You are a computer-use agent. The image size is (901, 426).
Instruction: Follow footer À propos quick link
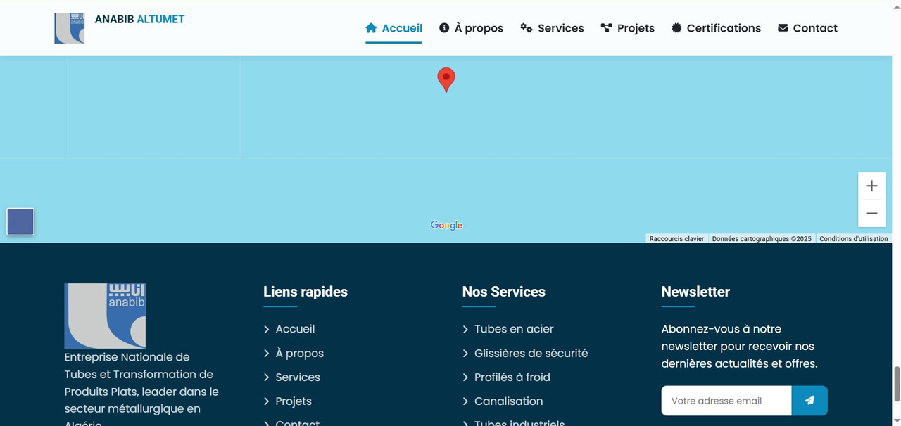[x=300, y=354]
